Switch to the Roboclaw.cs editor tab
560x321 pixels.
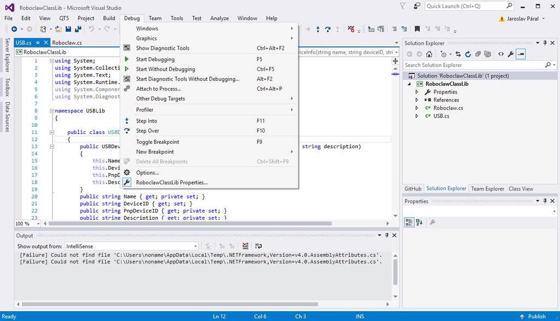pyautogui.click(x=67, y=43)
